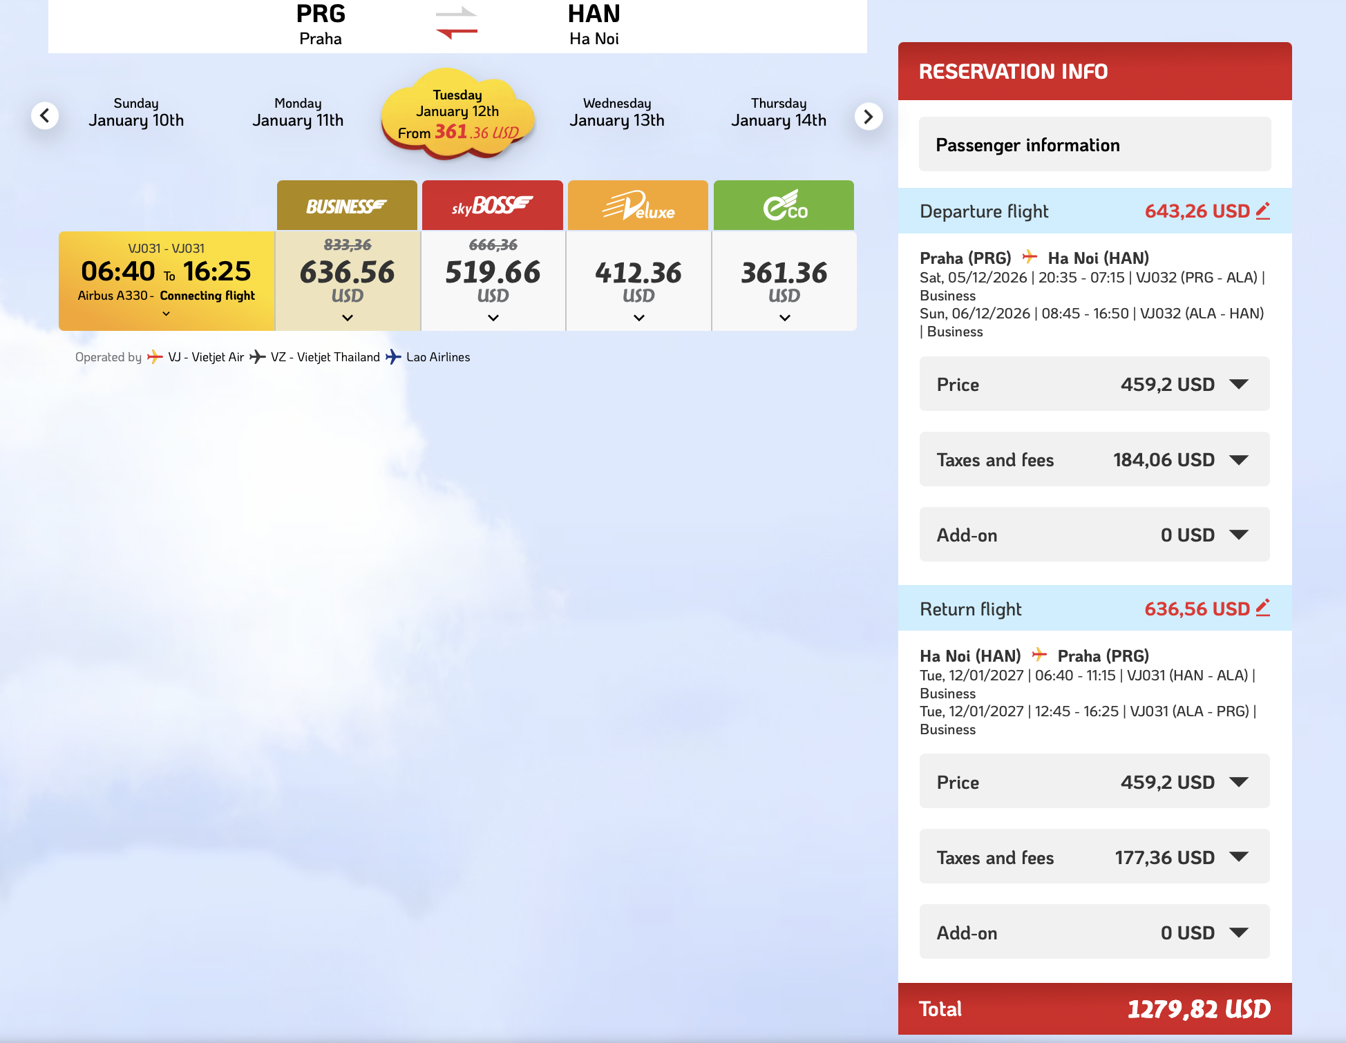Choose Wednesday January 13th date
Viewport: 1346px width, 1043px height.
coord(617,113)
